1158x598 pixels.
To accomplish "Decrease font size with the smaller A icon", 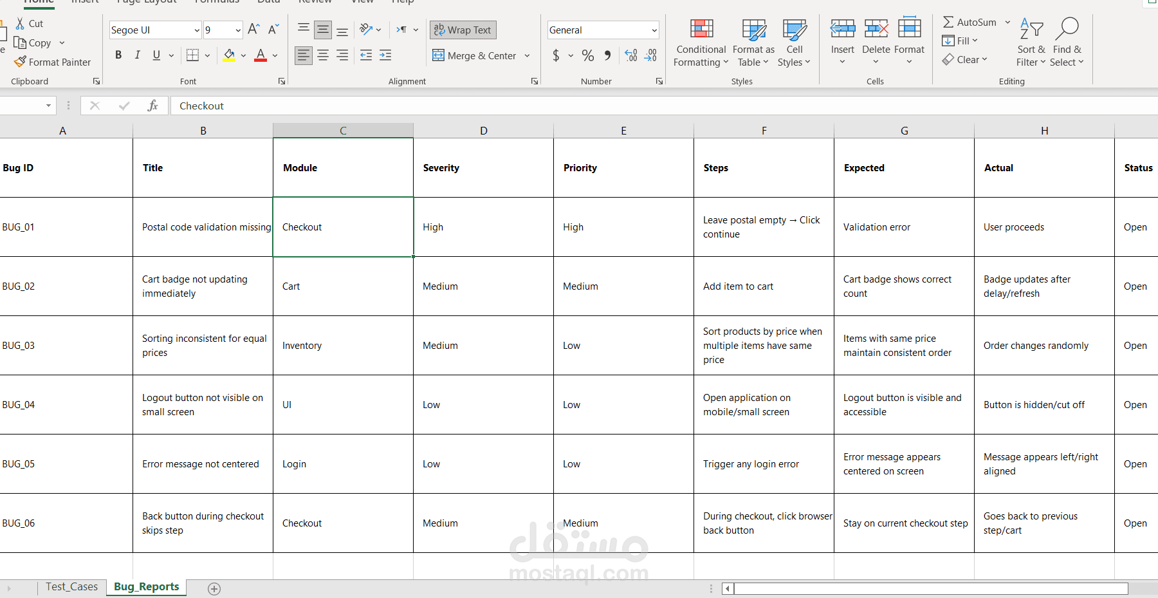I will click(x=273, y=30).
